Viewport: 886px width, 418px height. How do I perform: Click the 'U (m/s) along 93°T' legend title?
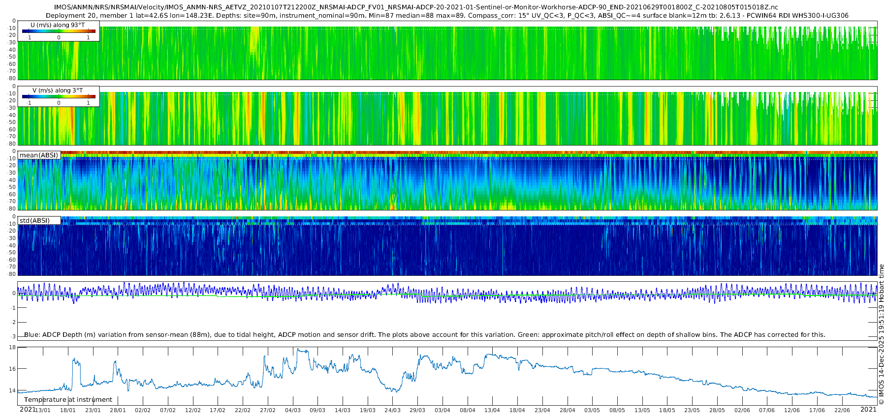(x=58, y=25)
